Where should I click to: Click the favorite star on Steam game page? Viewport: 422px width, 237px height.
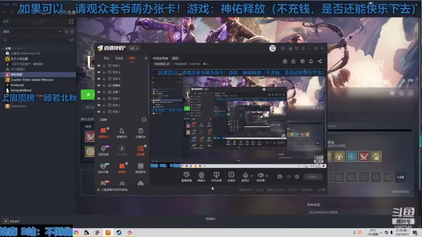pyautogui.click(x=410, y=93)
